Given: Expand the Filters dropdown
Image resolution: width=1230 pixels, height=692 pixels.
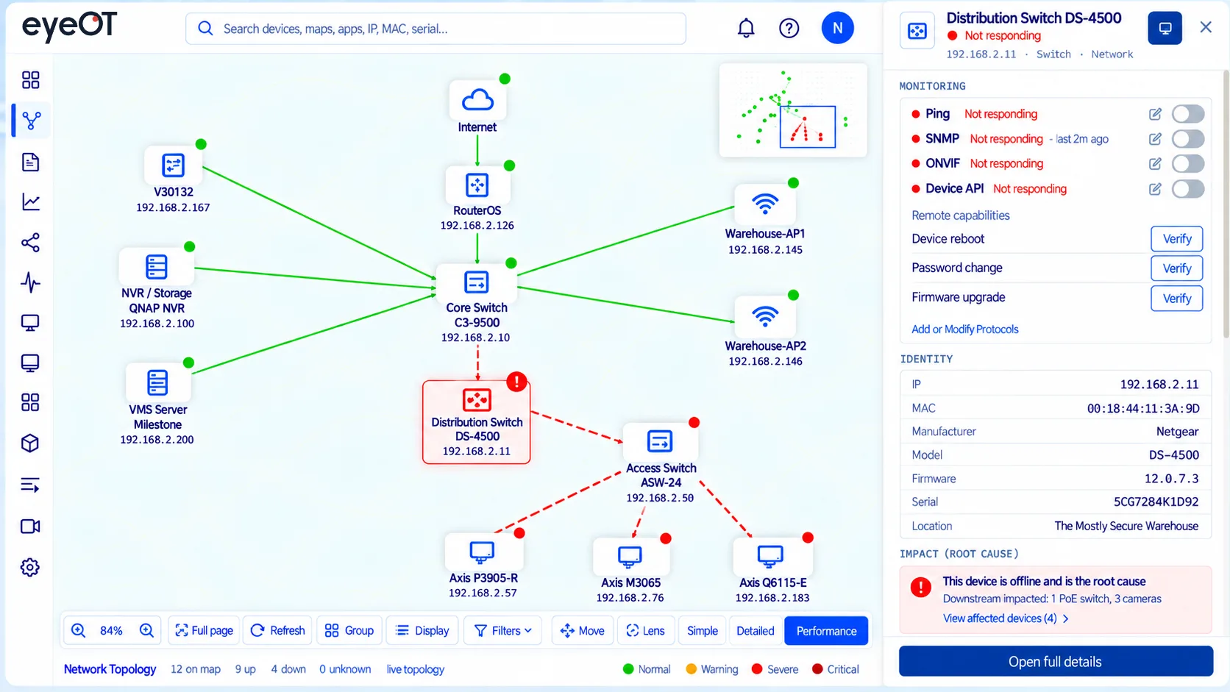Looking at the screenshot, I should point(503,630).
